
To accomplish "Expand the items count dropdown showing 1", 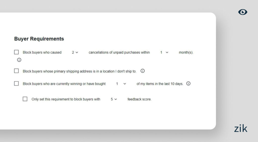I will (121, 84).
